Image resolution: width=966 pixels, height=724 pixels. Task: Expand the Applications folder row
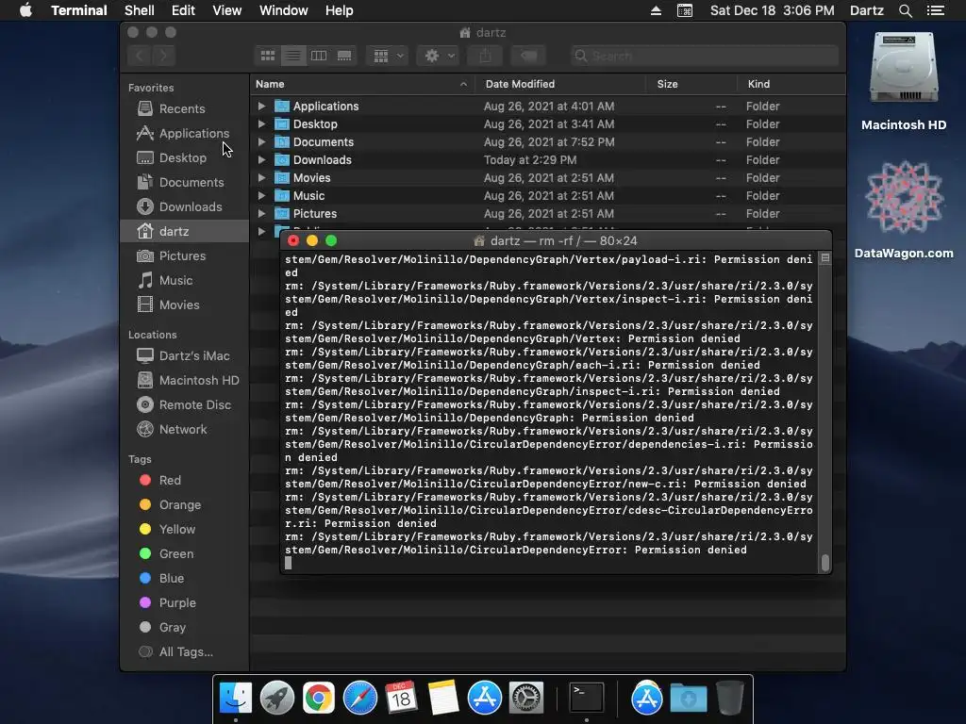262,106
